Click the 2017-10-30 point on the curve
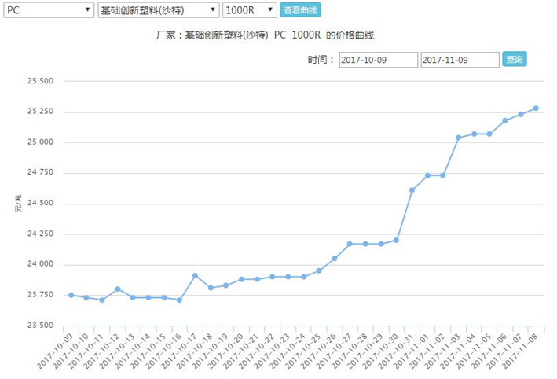 coord(397,240)
